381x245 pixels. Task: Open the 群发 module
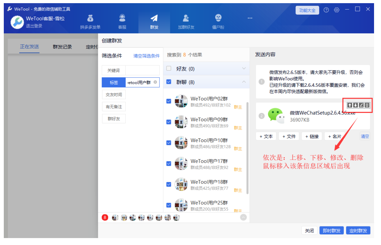click(x=154, y=22)
